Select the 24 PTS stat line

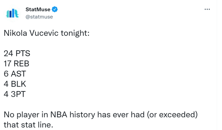(17, 53)
